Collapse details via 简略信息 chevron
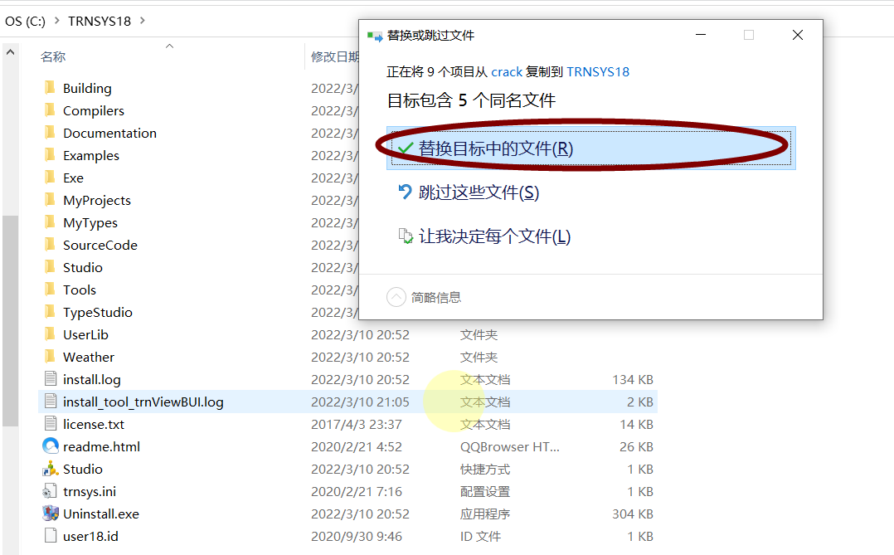This screenshot has height=555, width=894. pyautogui.click(x=396, y=297)
